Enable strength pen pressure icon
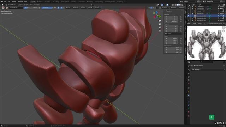This screenshot has width=226, height=127. [x=59, y=8]
